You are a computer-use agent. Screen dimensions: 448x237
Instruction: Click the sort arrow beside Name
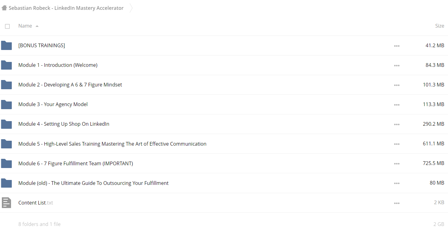[37, 26]
